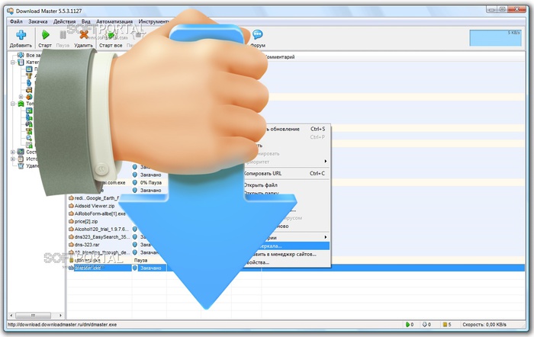Select the orange globe tree icon
Screen dimensions: 534x337
coord(29,97)
